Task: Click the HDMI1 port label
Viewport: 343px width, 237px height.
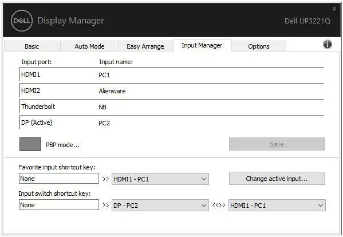Action: coord(30,75)
